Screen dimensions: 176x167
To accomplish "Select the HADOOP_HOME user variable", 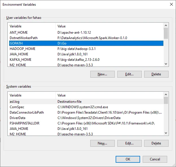I will 22,49.
